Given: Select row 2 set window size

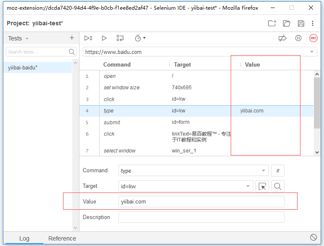Looking at the screenshot, I should (x=196, y=88).
